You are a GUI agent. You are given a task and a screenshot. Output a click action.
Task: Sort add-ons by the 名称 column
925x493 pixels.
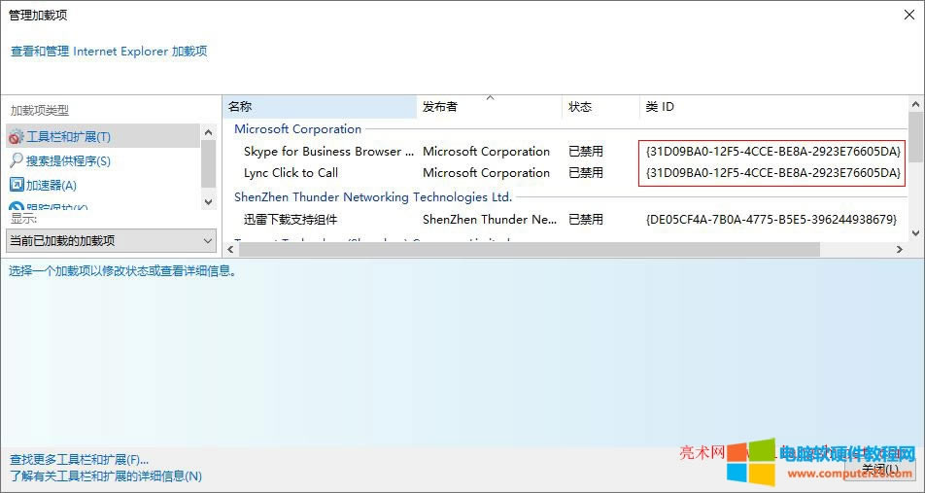pos(320,106)
